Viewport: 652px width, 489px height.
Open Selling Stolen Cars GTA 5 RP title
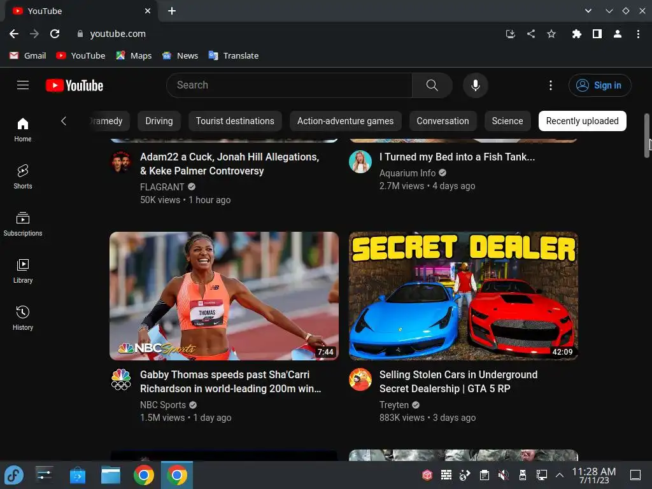(458, 381)
